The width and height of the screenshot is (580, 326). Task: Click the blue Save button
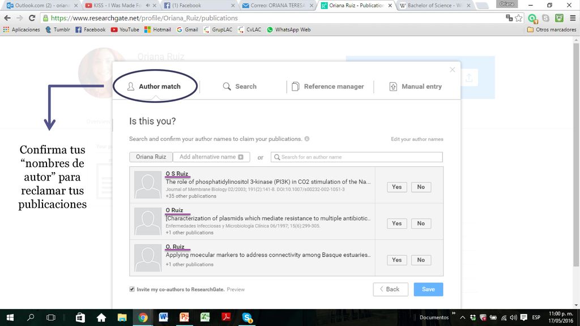click(x=428, y=289)
